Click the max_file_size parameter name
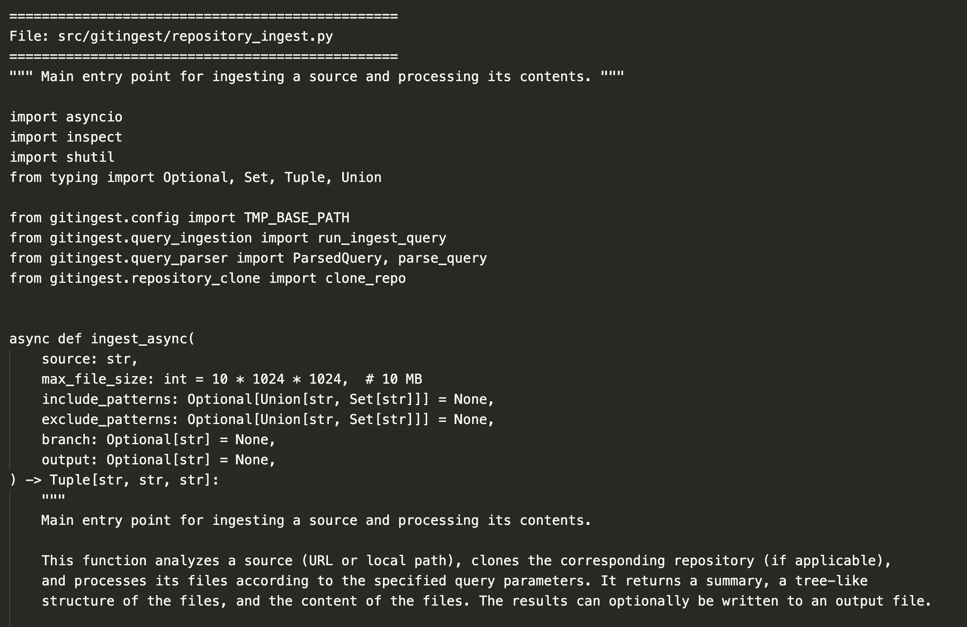 coord(94,379)
